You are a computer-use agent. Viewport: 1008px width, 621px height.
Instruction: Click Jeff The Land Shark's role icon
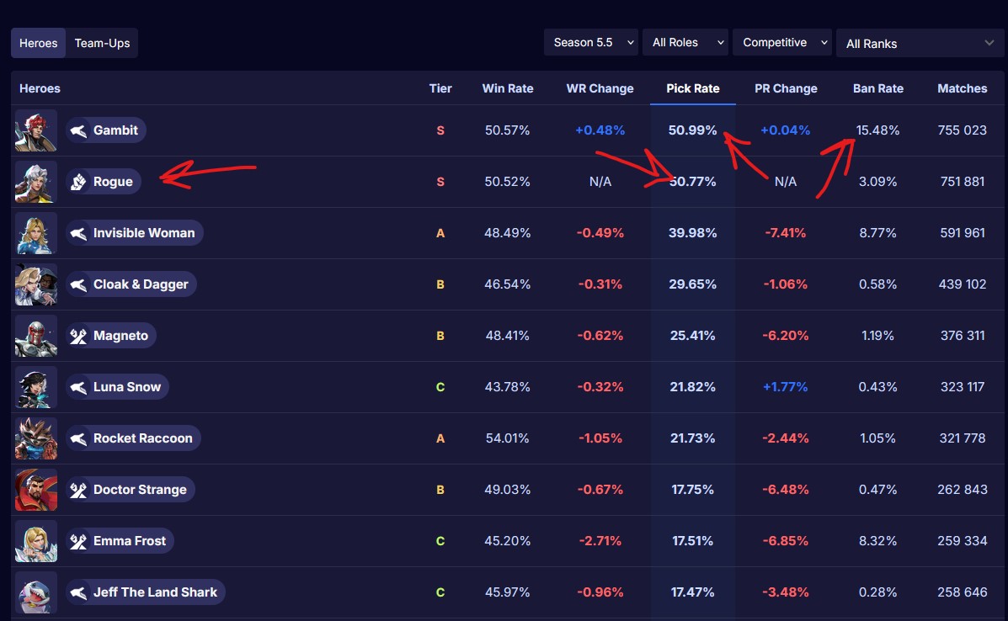(78, 592)
